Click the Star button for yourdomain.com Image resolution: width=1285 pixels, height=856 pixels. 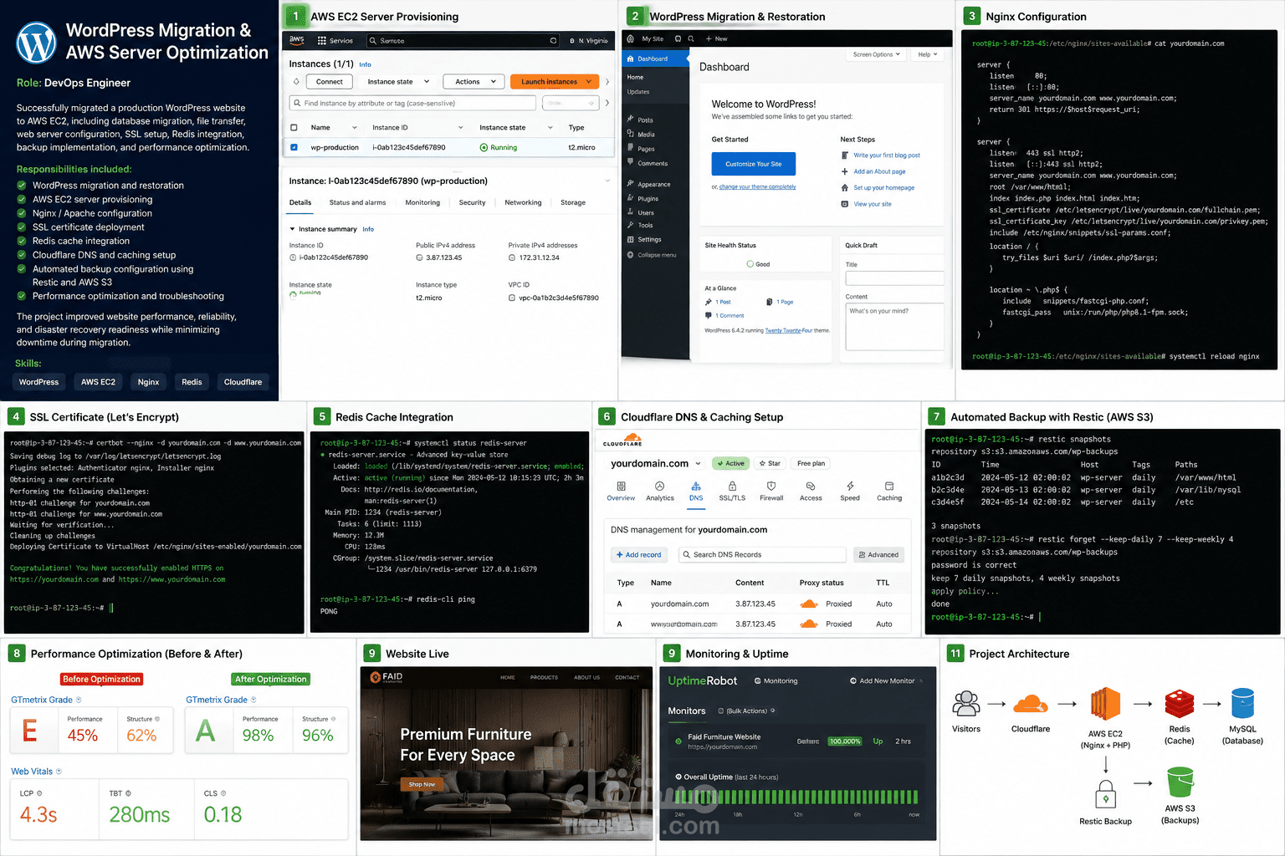pos(770,463)
